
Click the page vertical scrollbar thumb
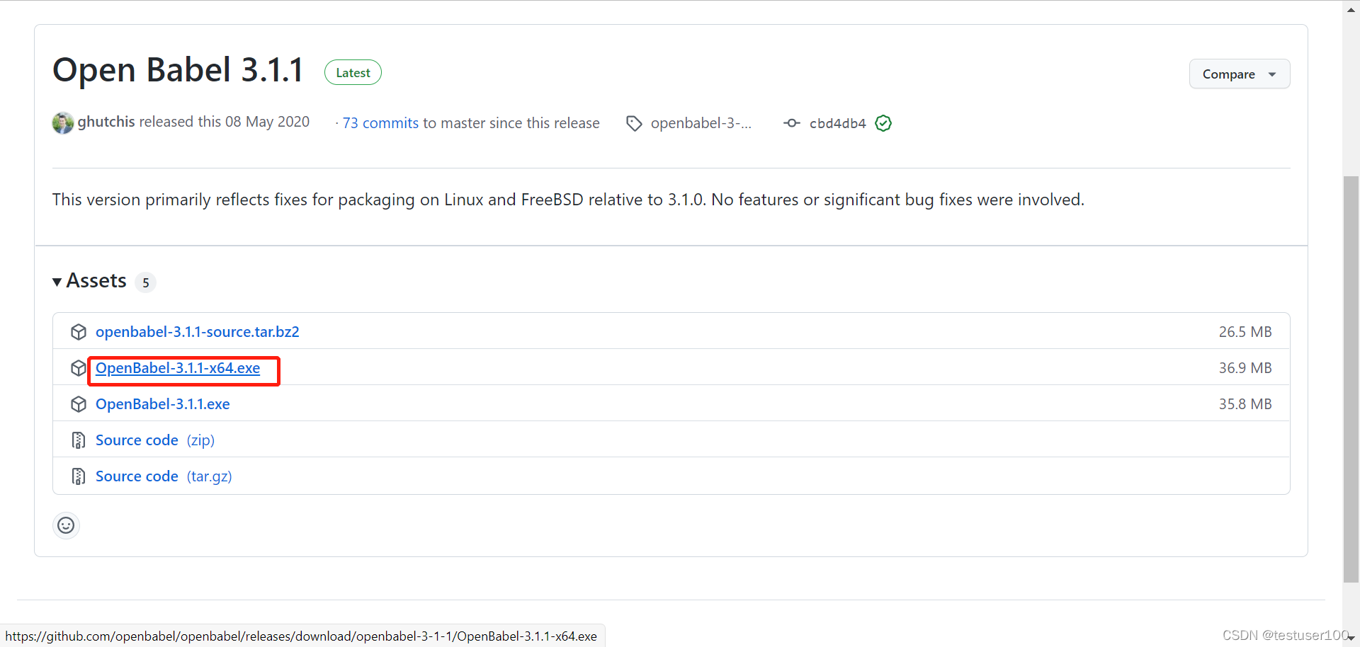(x=1351, y=379)
